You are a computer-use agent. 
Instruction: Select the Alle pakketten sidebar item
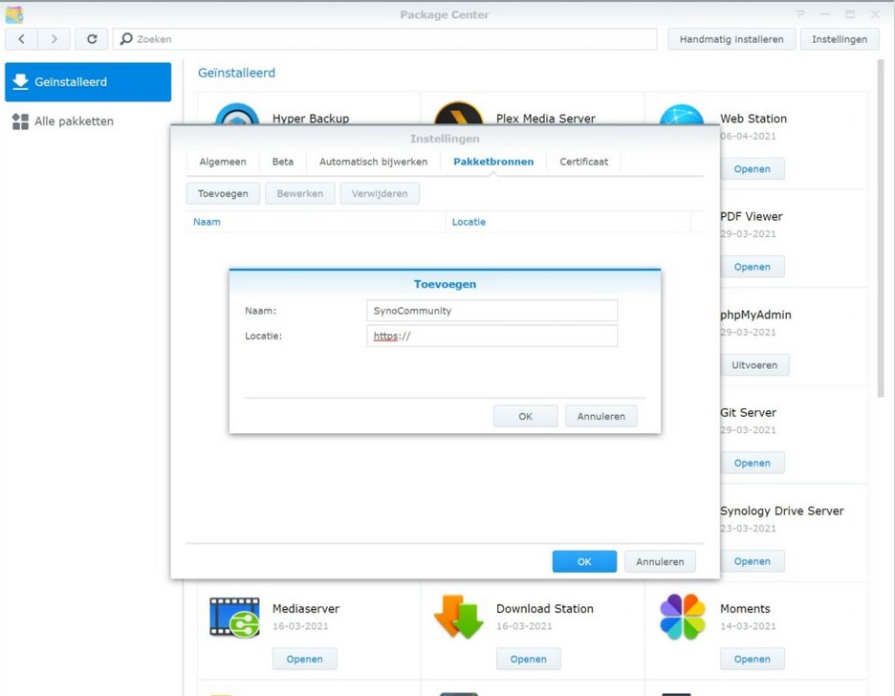(x=74, y=121)
